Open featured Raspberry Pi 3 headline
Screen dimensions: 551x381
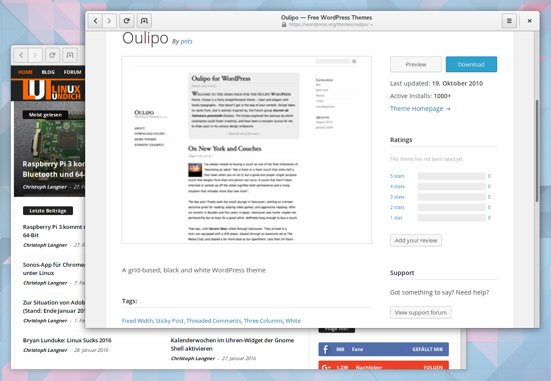[x=54, y=169]
